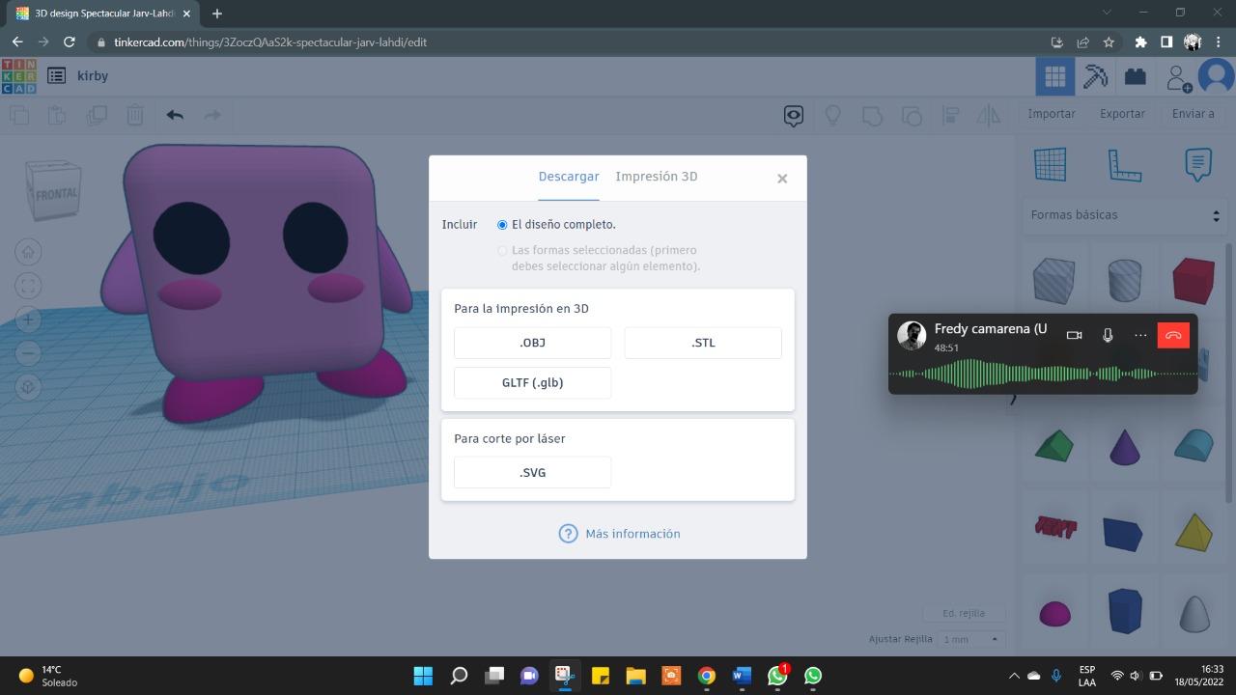
Task: Pick the red text shape
Action: coord(1054,528)
